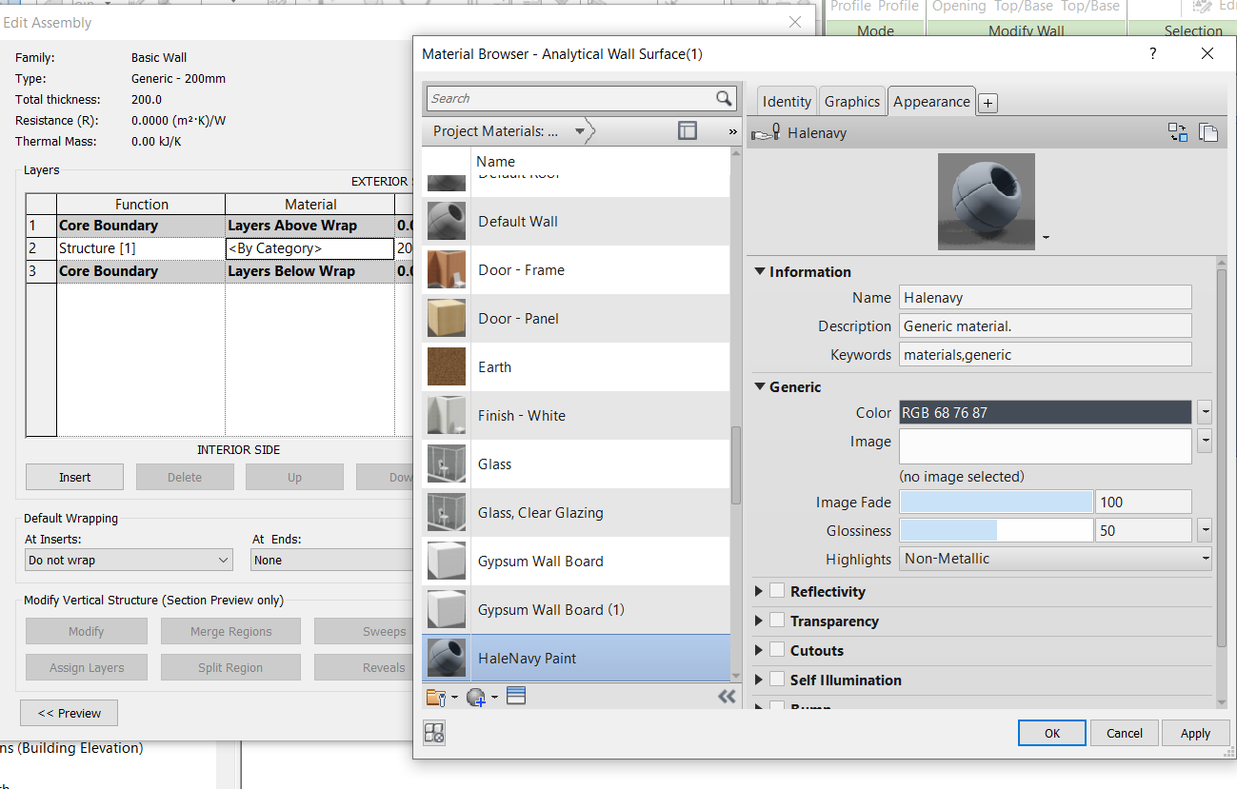This screenshot has height=789, width=1237.
Task: Click the Structure [1] function cell
Action: [x=141, y=248]
